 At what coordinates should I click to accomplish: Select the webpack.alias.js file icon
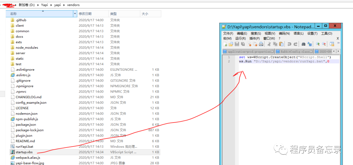click(x=13, y=157)
